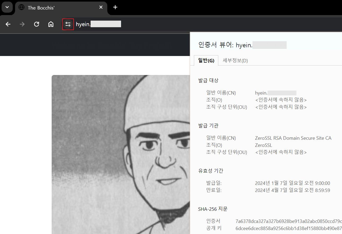Click the globe favicon on the tab
Viewport: 342px width, 234px height.
22,7
